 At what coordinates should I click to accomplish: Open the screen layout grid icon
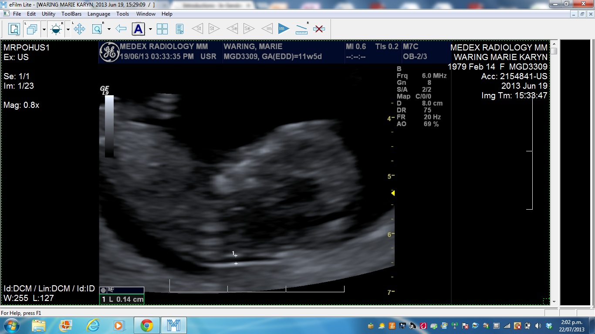point(162,29)
